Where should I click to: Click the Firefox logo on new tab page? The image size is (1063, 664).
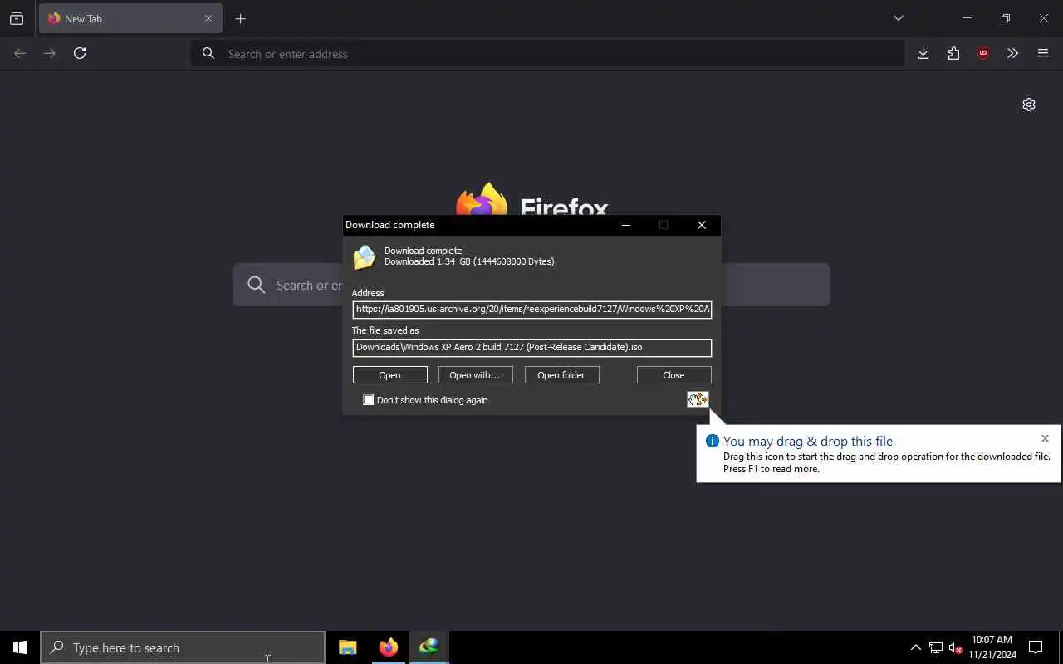click(x=483, y=199)
